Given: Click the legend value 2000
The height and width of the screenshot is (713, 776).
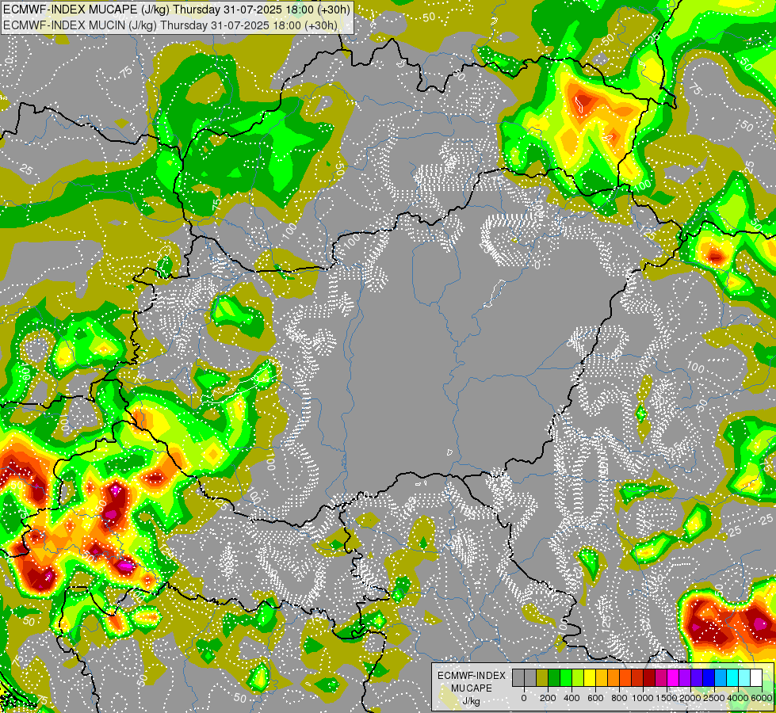Looking at the screenshot, I should coord(690,698).
